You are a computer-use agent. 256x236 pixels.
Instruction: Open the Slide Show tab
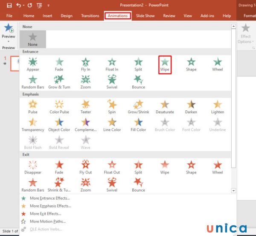pyautogui.click(x=145, y=16)
